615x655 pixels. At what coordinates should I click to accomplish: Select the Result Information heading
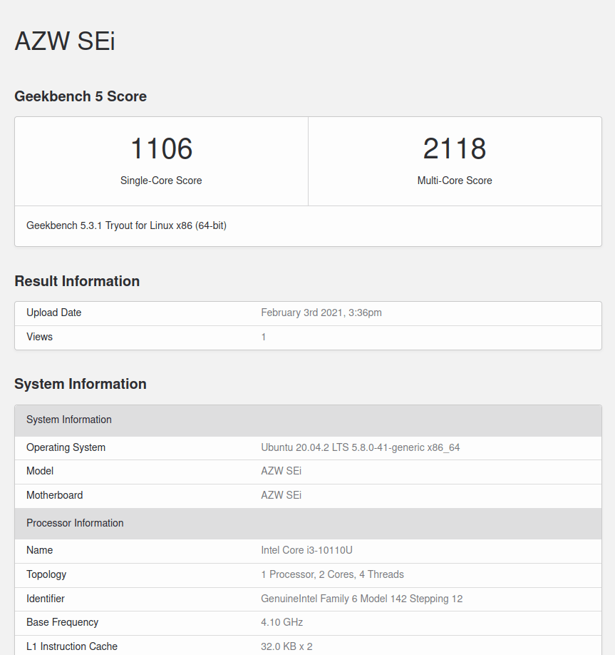click(77, 281)
